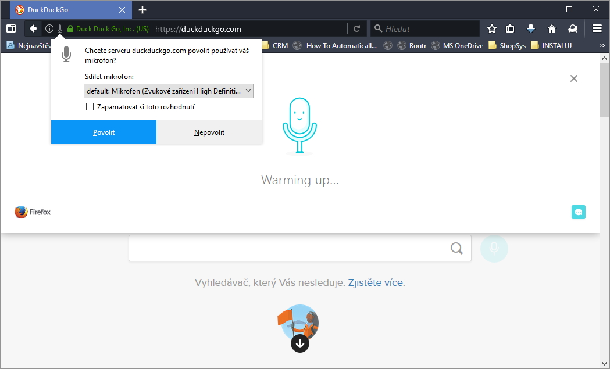Click the round microphone voice search button

[x=494, y=248]
